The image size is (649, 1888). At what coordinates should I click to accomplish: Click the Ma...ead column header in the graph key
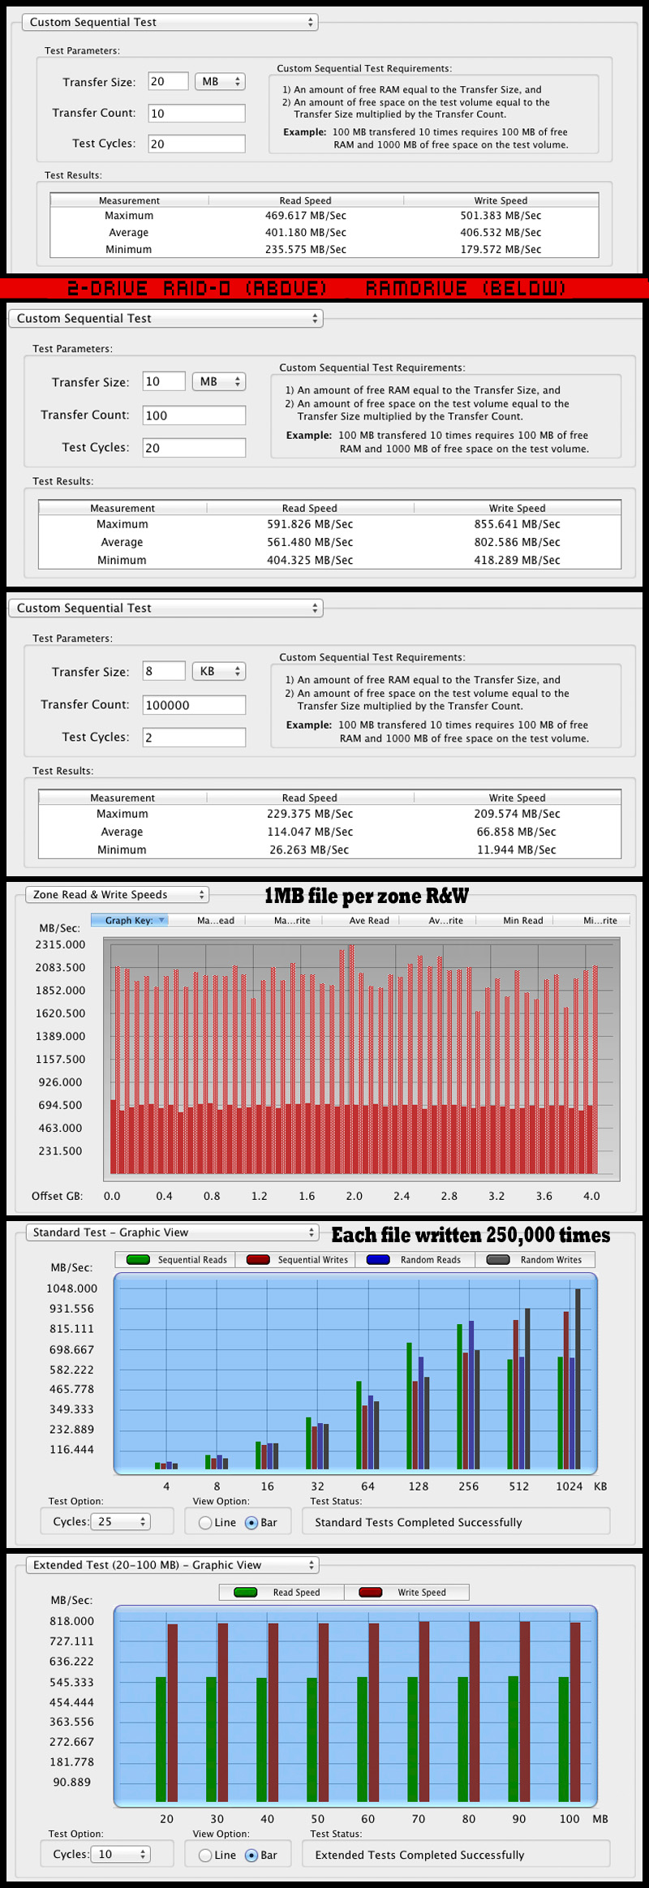tap(216, 920)
